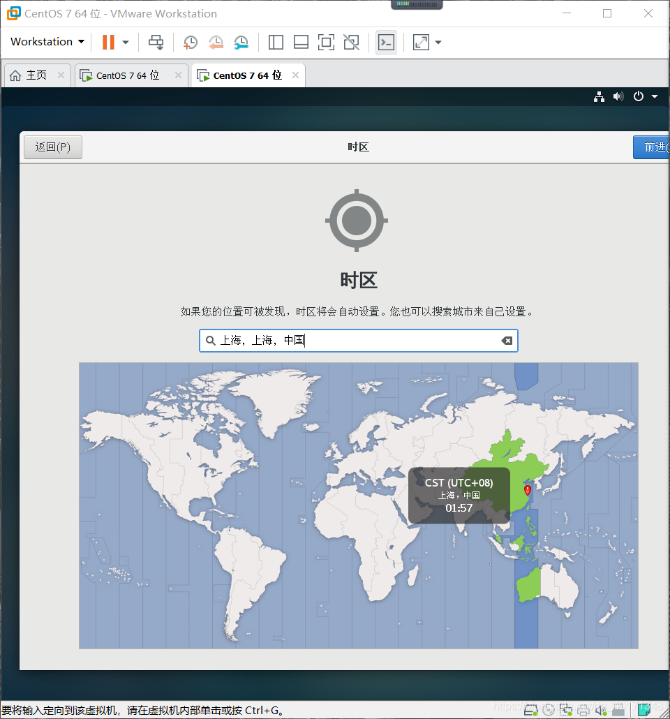Maximize the VMware Workstation window

[x=607, y=13]
